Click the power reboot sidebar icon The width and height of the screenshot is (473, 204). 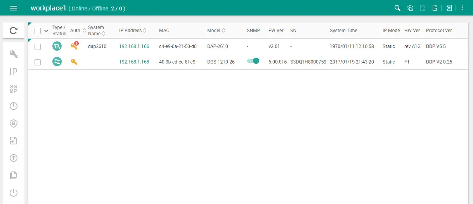click(14, 193)
